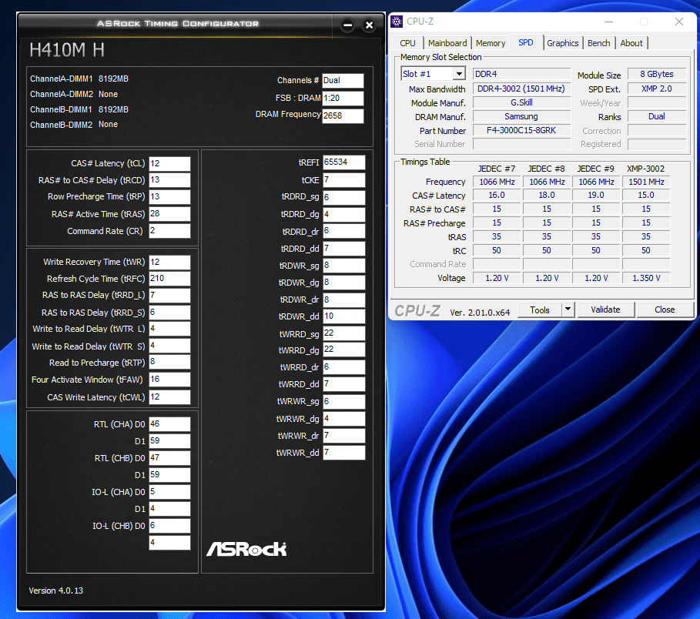Click the JEDEC #7 CAS# Latency 16.0 cell
The height and width of the screenshot is (619, 700).
(497, 195)
